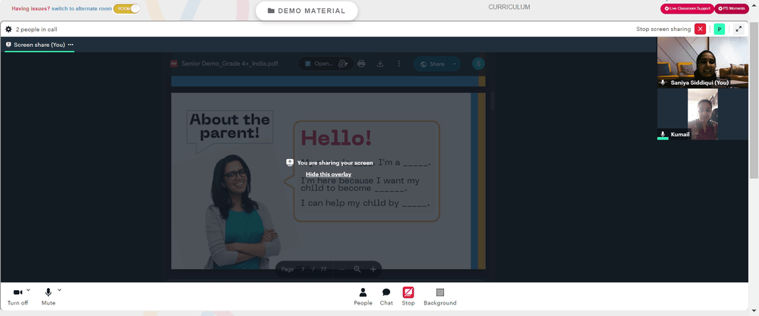Screen dimensions: 759x316
Task: Click the page scrollbar on right edge
Action: tap(754, 99)
